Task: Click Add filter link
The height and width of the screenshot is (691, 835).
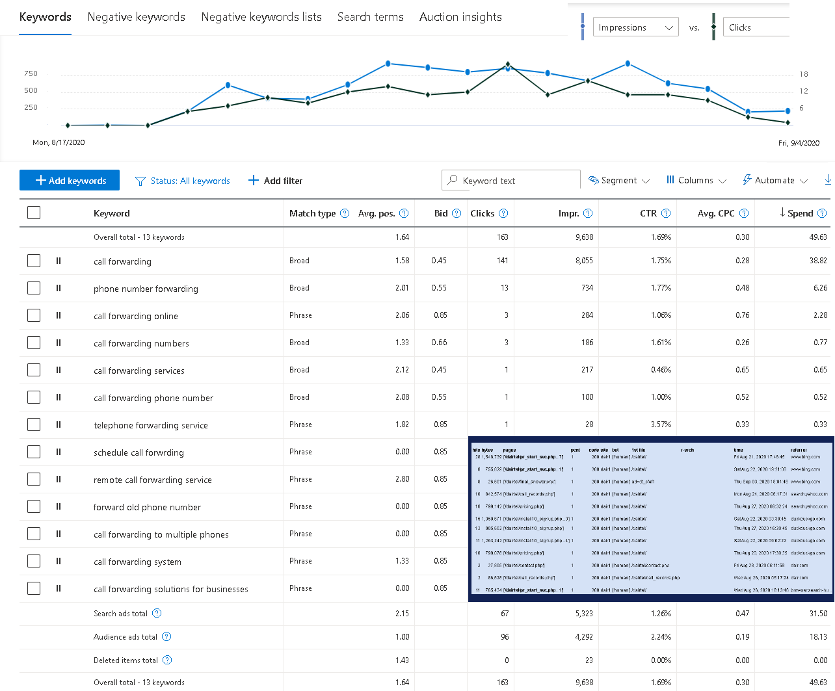Action: [275, 181]
